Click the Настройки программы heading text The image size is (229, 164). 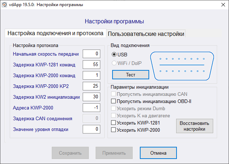tap(114, 22)
